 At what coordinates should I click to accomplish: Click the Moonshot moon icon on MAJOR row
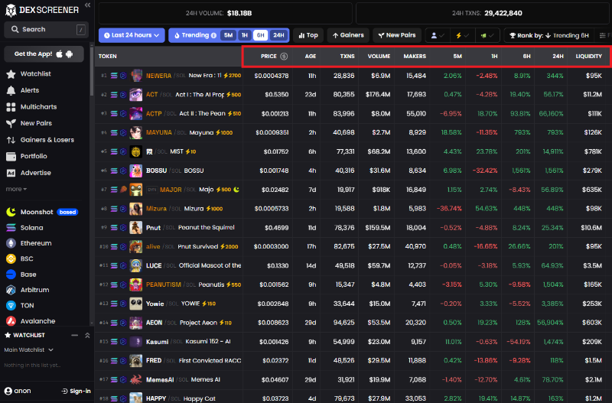(236, 189)
